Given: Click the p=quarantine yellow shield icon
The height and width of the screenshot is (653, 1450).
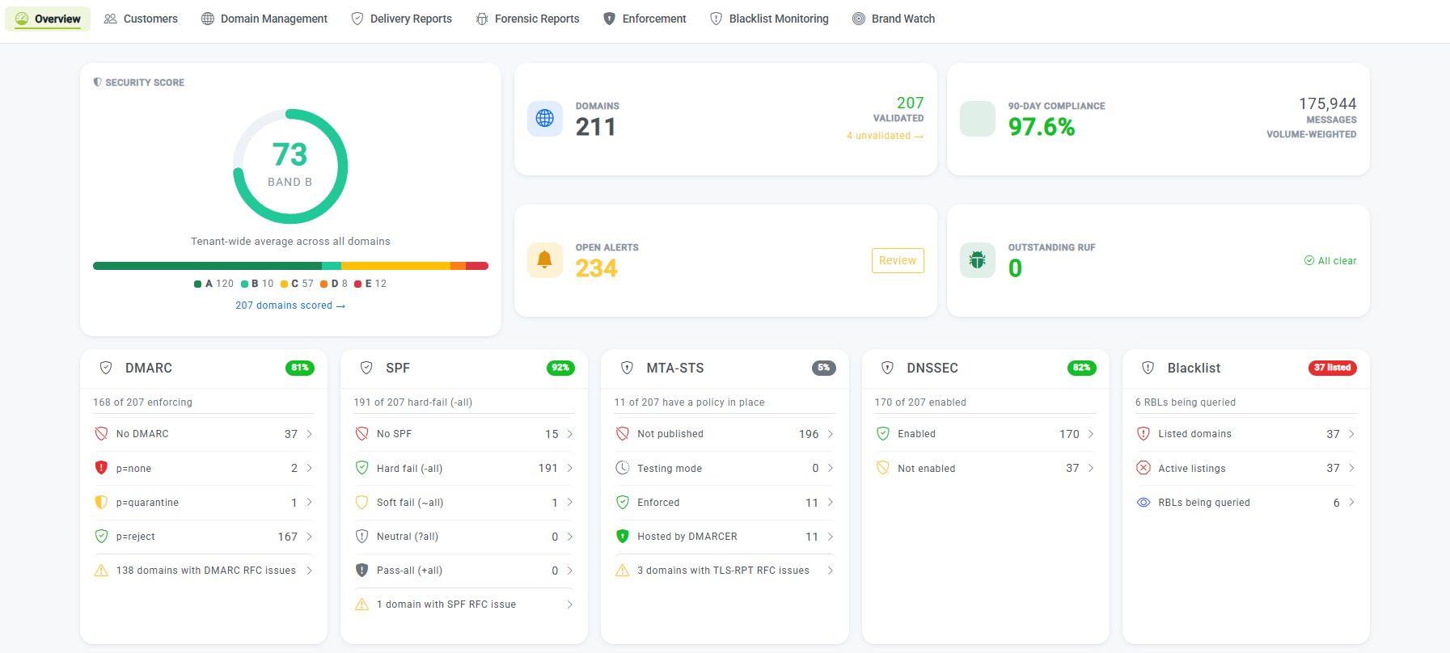Looking at the screenshot, I should click(101, 502).
